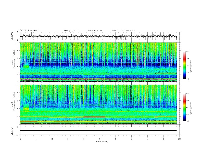Click the "-3" tick on upper colorbar
The image size is (202, 156).
point(188,51)
